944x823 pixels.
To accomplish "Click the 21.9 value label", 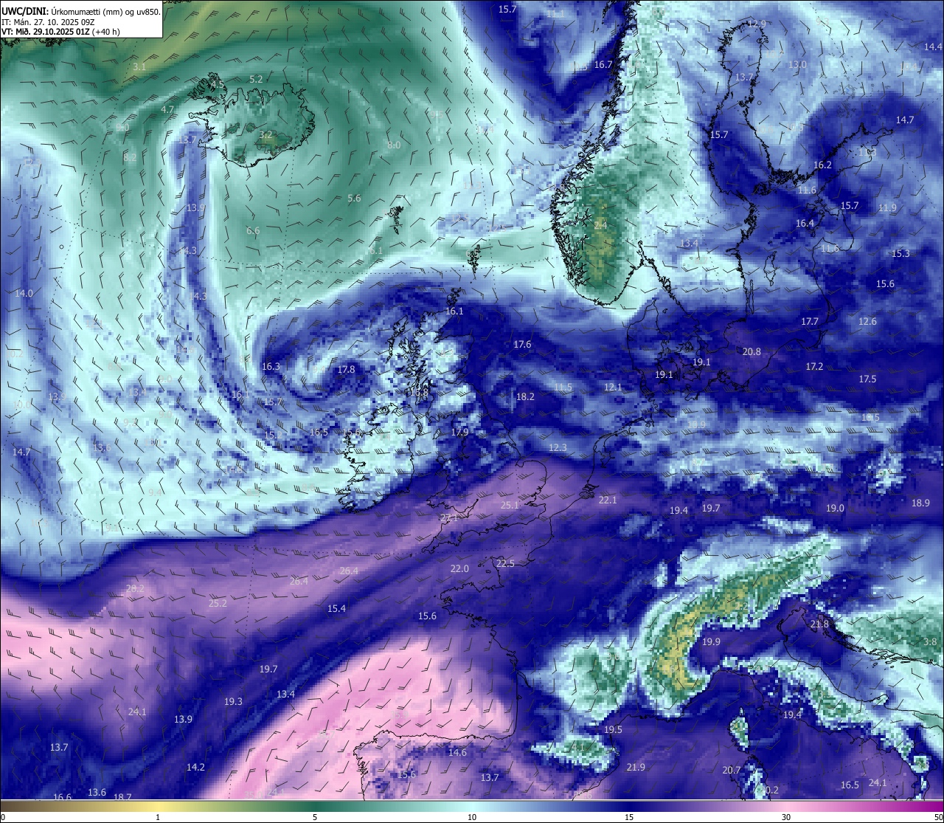I will point(636,768).
